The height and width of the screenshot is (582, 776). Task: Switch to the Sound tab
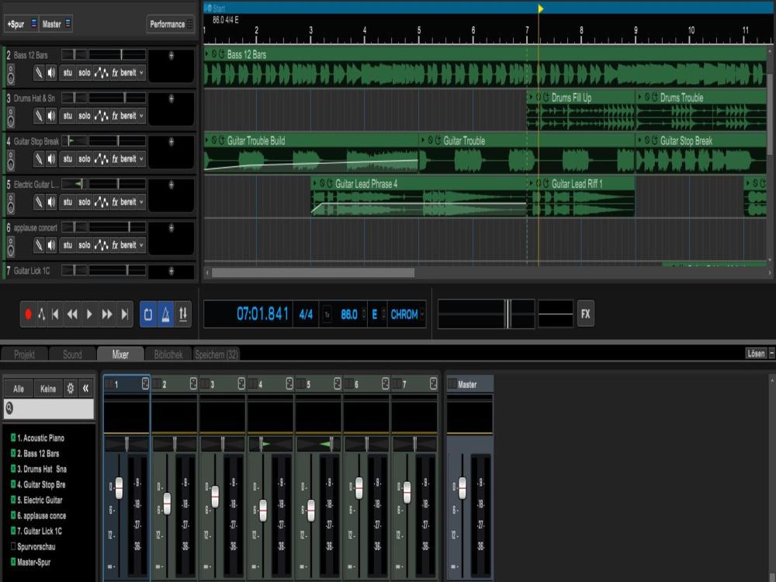(x=72, y=355)
